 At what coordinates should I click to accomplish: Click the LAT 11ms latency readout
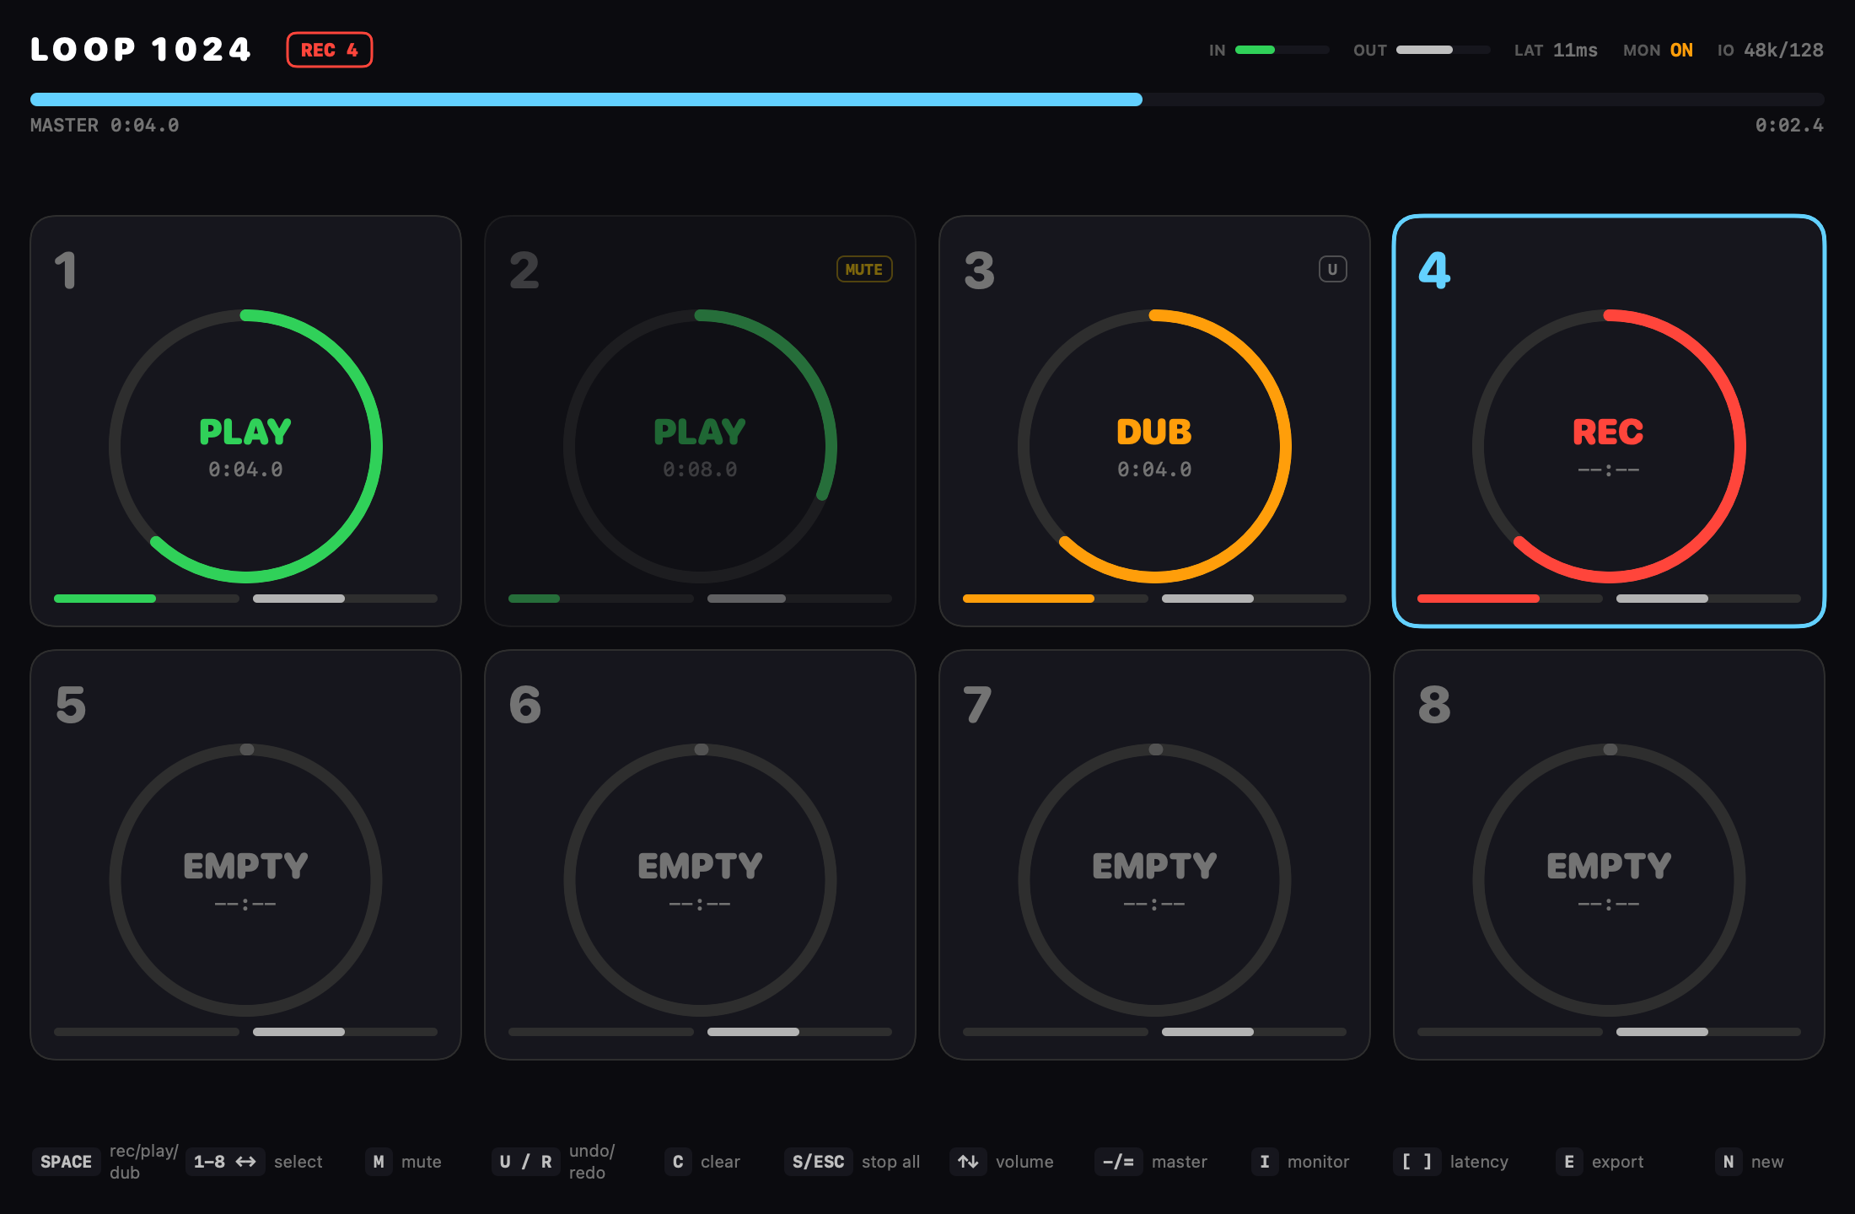tap(1556, 51)
